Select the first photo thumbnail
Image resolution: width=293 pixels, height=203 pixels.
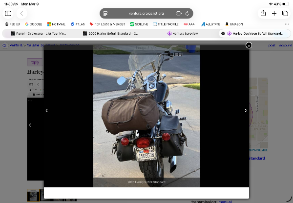pos(33,195)
